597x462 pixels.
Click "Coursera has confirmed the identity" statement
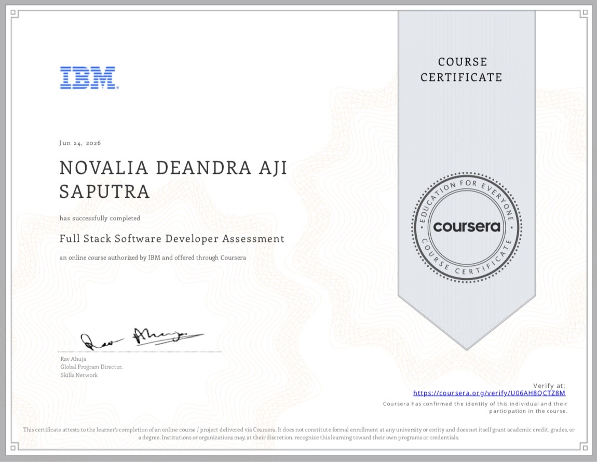pyautogui.click(x=475, y=407)
